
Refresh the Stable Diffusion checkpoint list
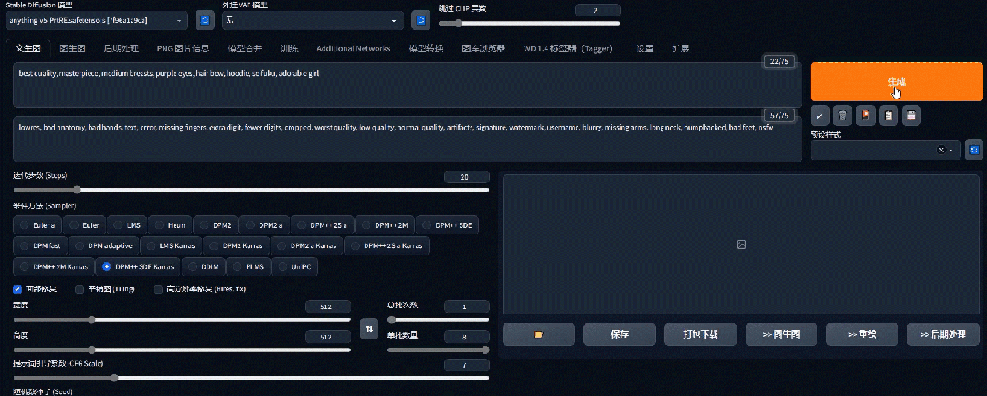206,20
